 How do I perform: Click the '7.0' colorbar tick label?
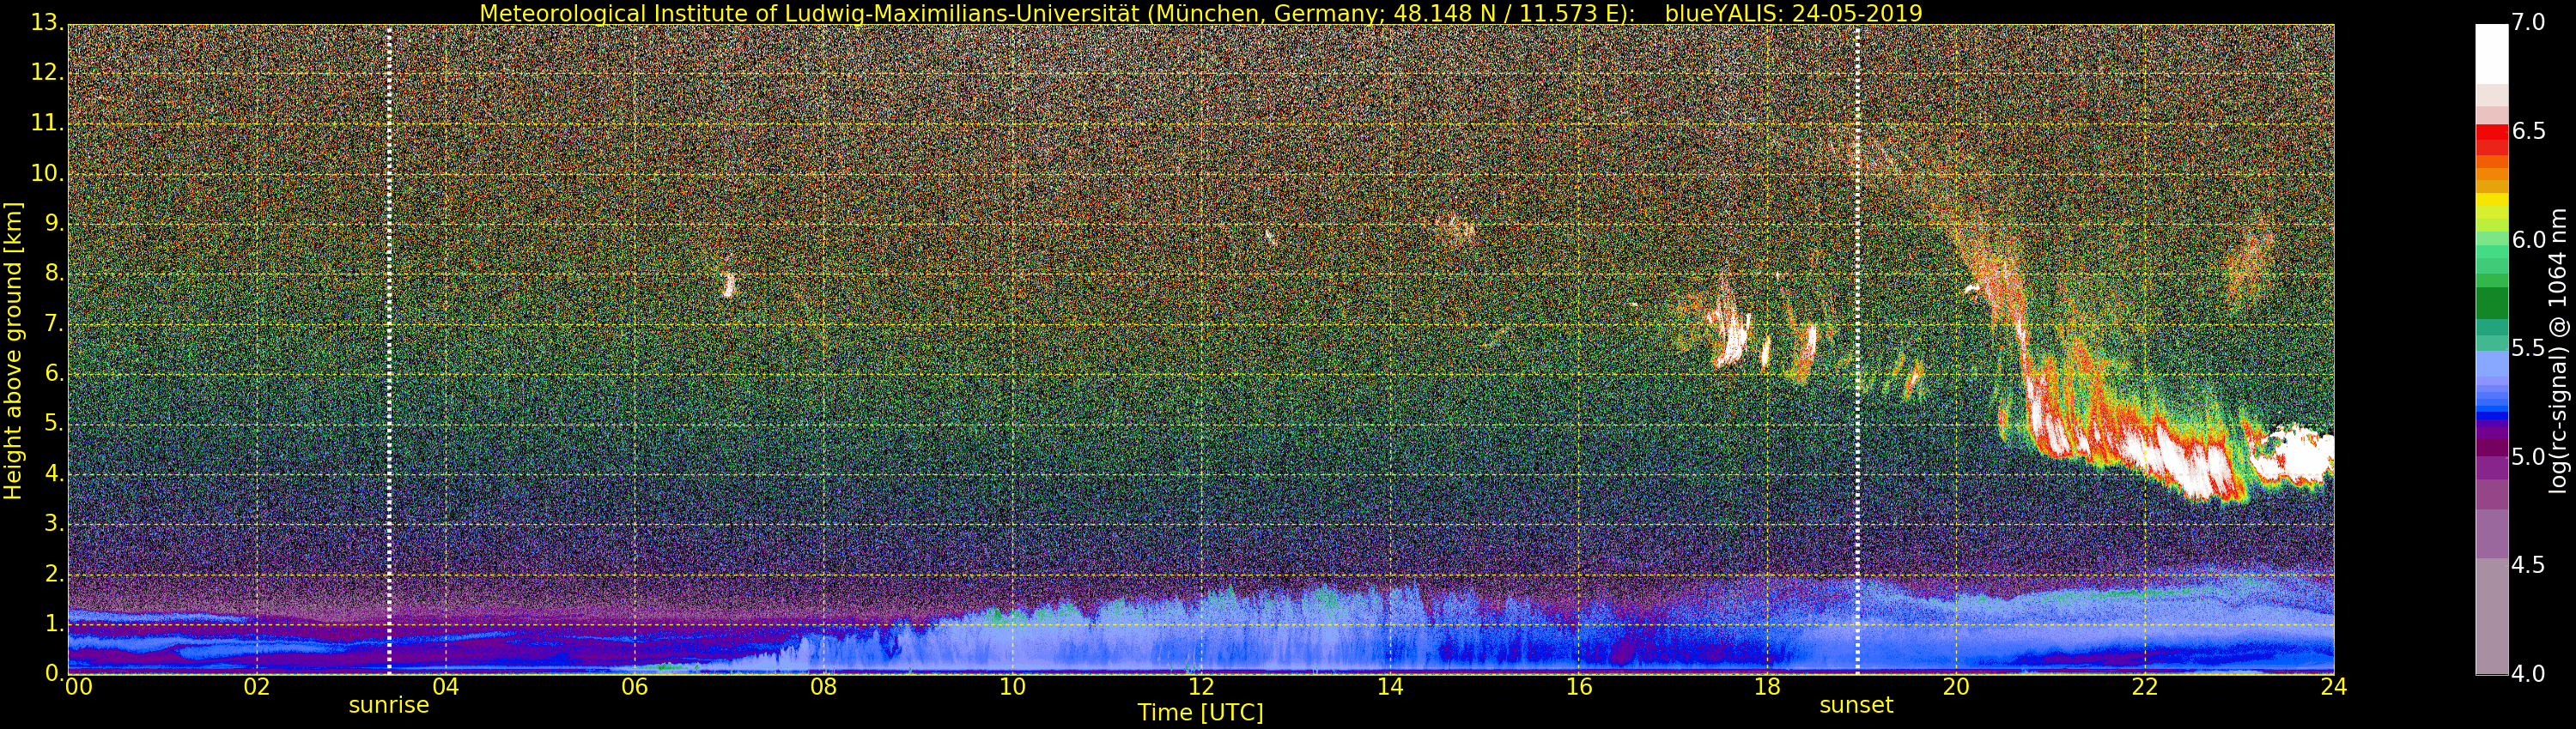pos(2529,22)
